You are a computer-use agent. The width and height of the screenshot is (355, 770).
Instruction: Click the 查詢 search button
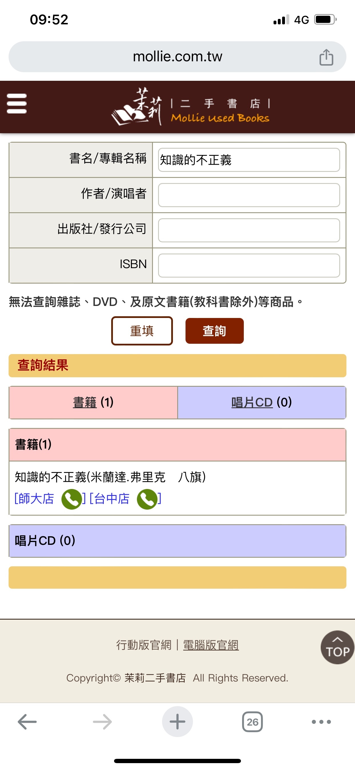click(x=214, y=331)
